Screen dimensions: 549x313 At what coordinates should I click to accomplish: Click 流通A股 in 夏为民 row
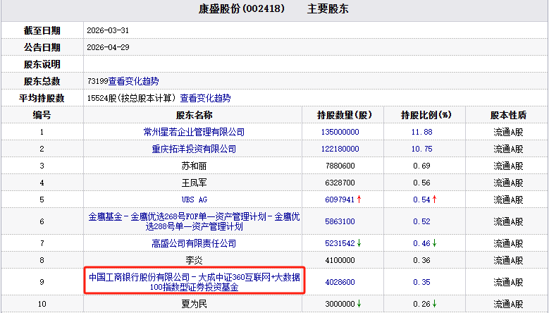click(508, 304)
